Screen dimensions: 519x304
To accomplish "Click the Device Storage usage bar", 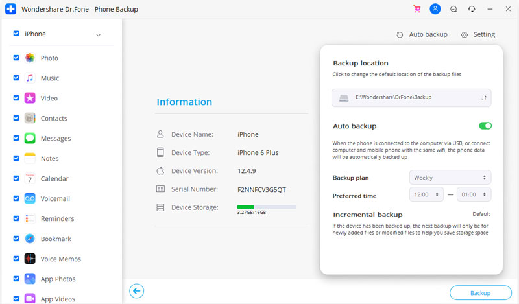I will [x=267, y=207].
